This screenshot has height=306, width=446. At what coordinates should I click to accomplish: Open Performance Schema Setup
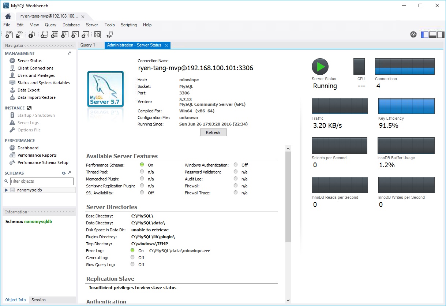click(x=43, y=163)
